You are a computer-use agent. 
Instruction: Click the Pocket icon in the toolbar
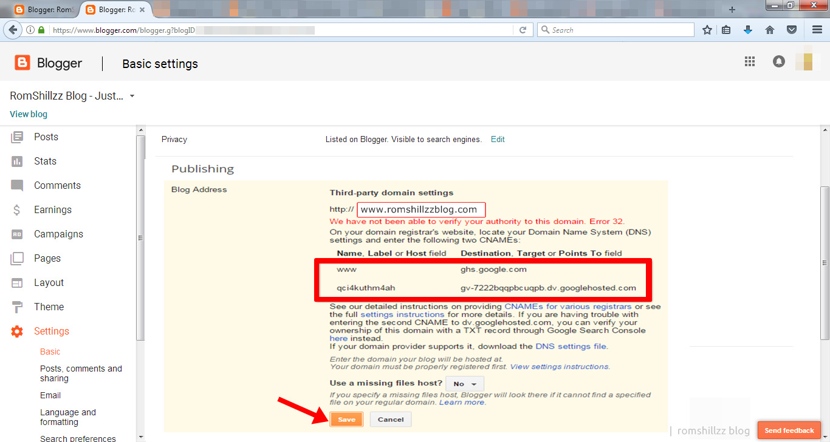pos(792,30)
